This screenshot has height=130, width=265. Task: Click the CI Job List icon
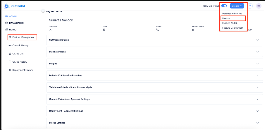10,54
